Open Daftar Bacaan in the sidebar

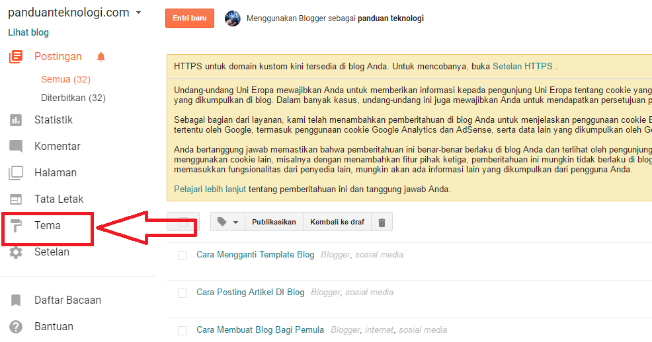tap(67, 300)
